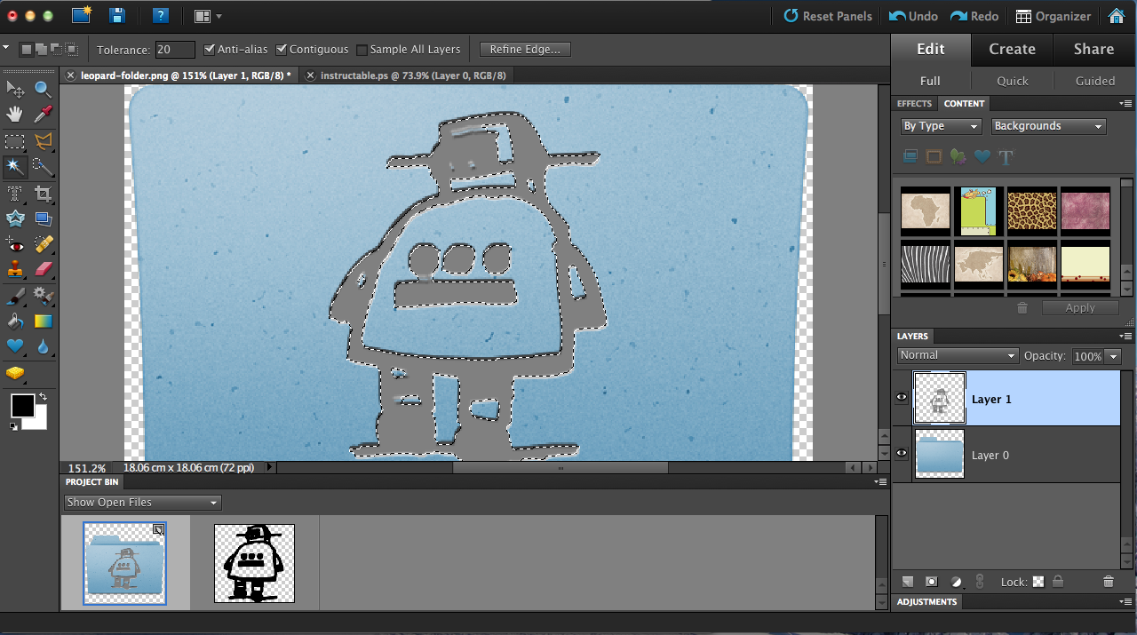Select the Spot Healing bandage tool
Image resolution: width=1137 pixels, height=635 pixels.
tap(43, 244)
